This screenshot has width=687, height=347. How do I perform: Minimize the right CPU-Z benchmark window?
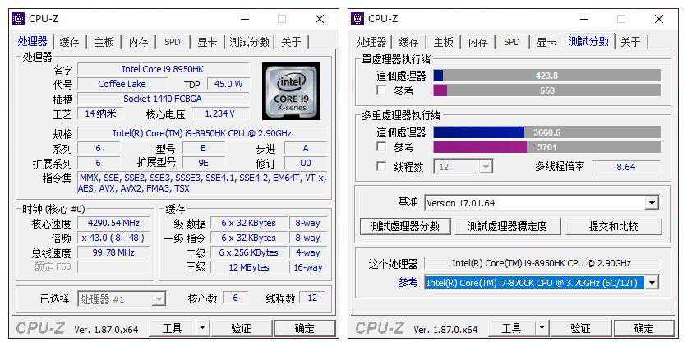tap(583, 19)
